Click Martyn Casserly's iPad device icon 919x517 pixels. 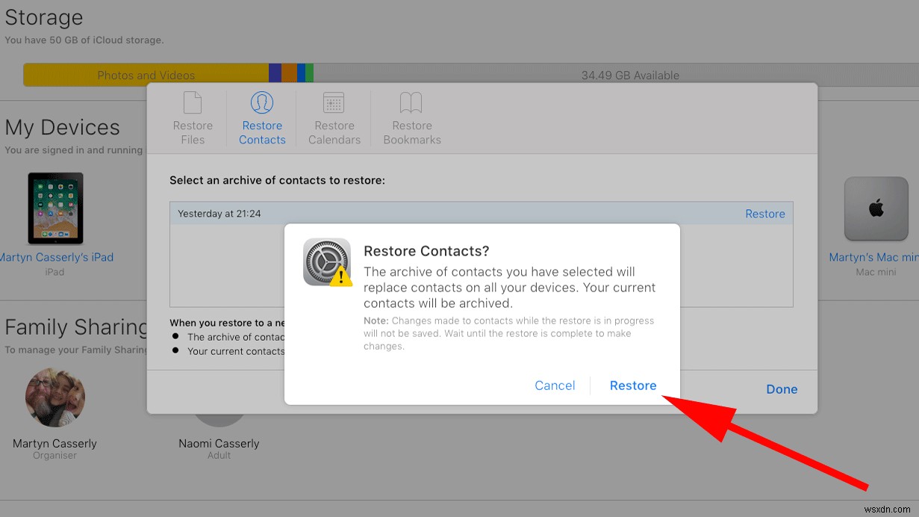54,208
